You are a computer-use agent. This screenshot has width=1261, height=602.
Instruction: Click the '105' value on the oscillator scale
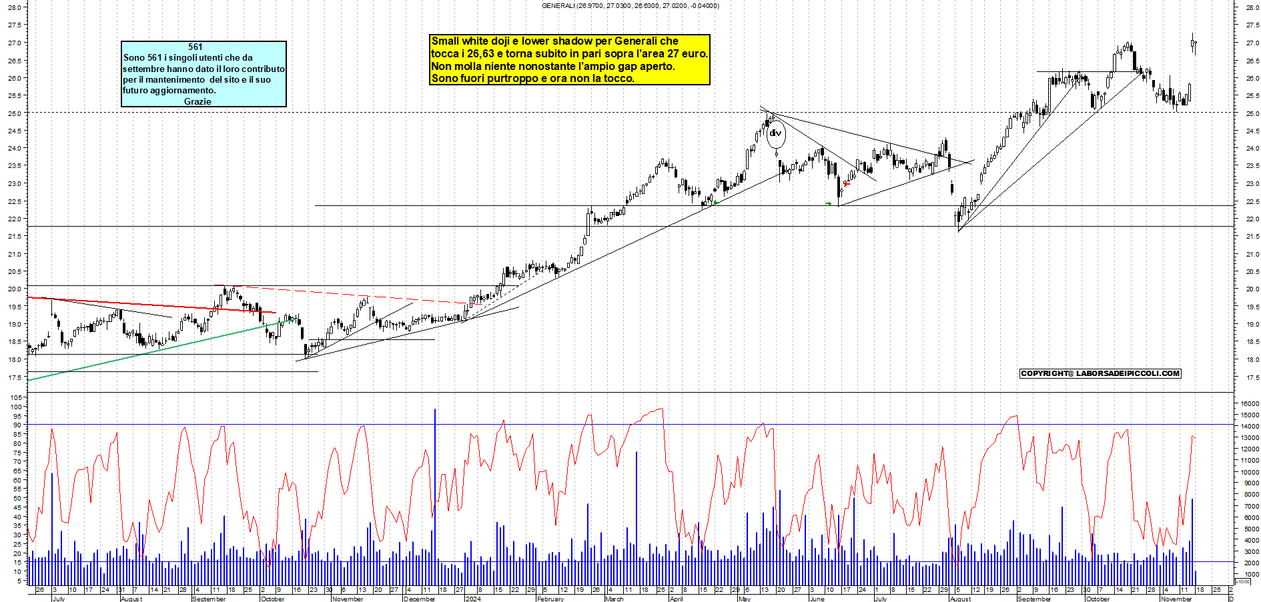click(x=16, y=397)
